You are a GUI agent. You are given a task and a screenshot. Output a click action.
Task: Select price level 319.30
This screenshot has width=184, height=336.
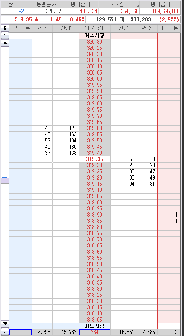[x=95, y=166]
